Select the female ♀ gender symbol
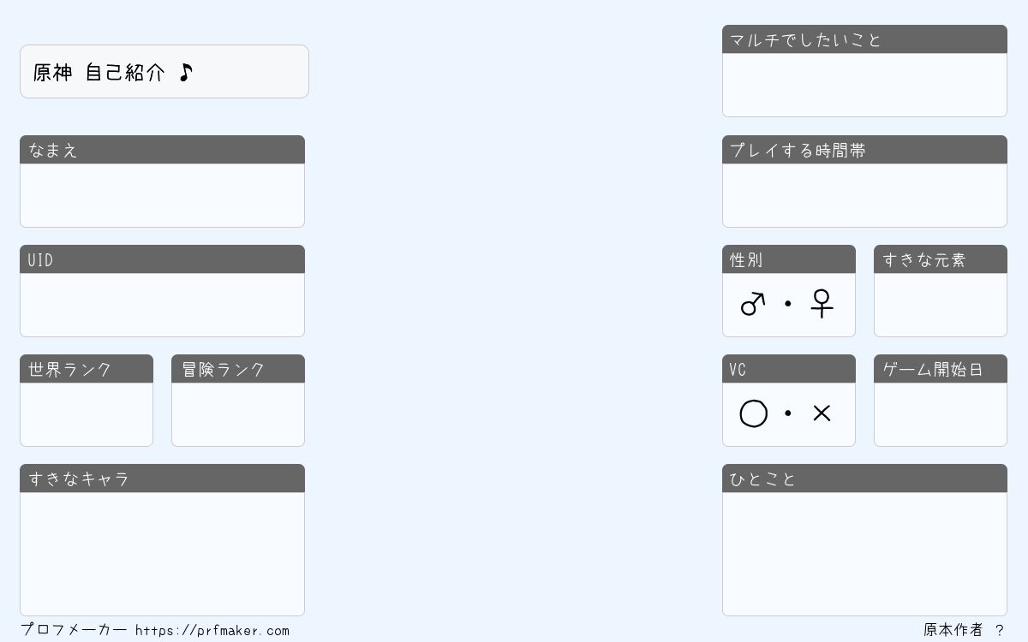 (822, 304)
